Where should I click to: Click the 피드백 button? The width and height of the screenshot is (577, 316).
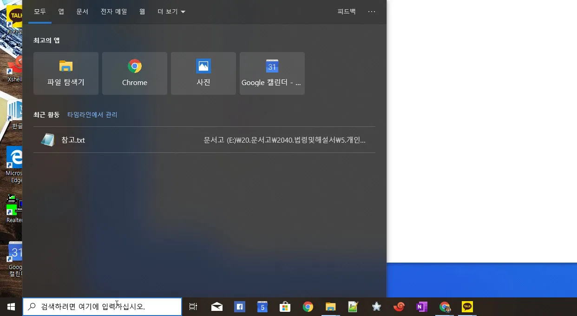346,12
